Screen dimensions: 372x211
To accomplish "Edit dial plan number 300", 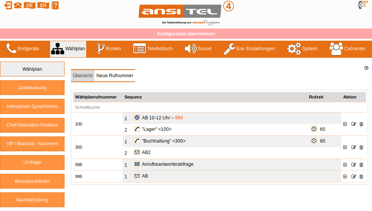I will click(353, 147).
